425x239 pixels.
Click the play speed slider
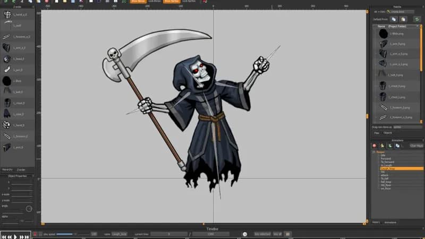click(72, 234)
